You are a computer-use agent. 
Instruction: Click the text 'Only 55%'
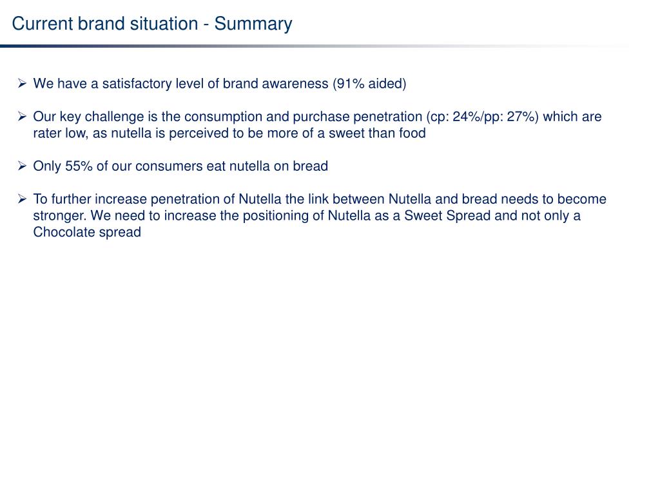[63, 166]
